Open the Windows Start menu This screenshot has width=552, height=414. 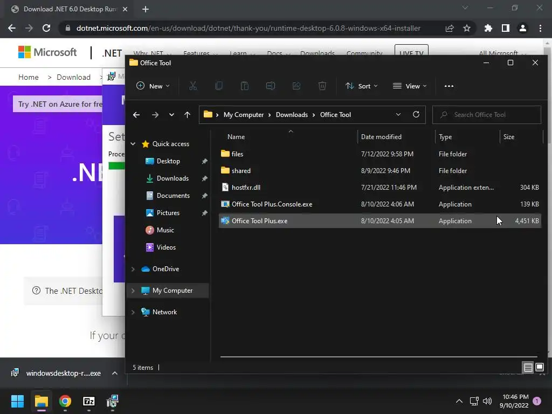17,401
